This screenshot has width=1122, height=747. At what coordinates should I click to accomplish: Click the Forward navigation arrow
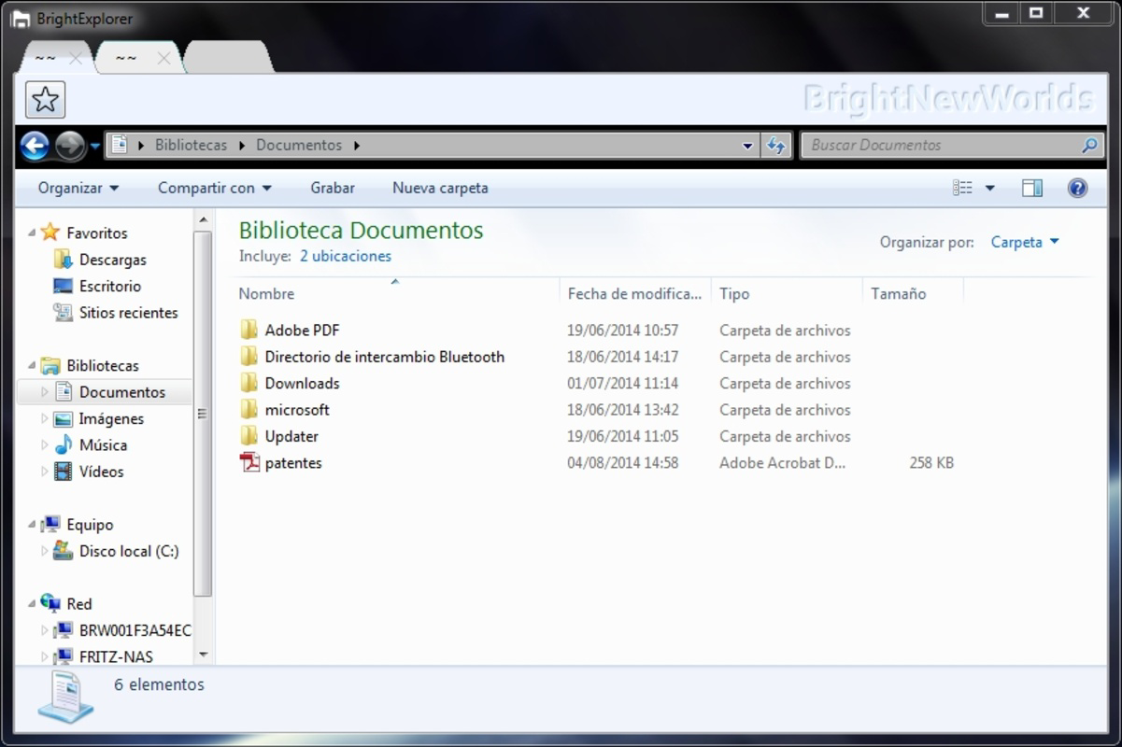click(x=70, y=146)
